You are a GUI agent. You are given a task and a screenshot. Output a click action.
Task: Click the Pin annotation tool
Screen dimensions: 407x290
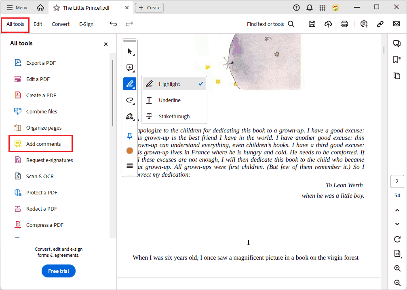coord(129,136)
